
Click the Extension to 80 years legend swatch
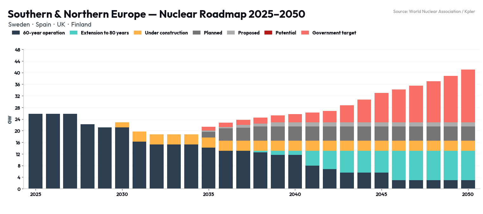[74, 33]
